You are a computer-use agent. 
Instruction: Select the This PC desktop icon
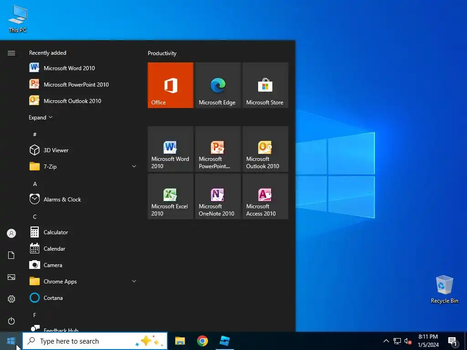[x=18, y=19]
